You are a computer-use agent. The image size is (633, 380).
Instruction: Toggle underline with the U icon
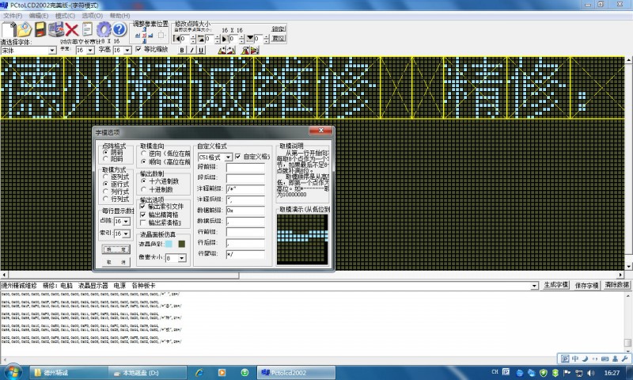click(201, 50)
